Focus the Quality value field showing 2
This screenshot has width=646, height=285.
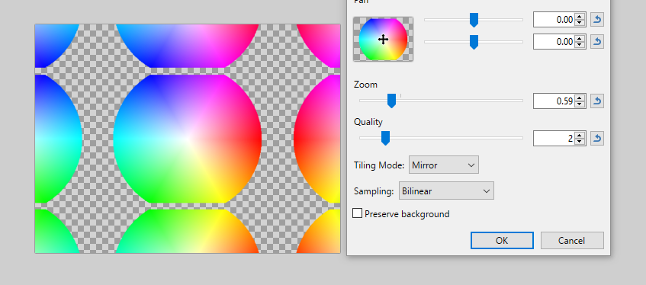pos(554,139)
